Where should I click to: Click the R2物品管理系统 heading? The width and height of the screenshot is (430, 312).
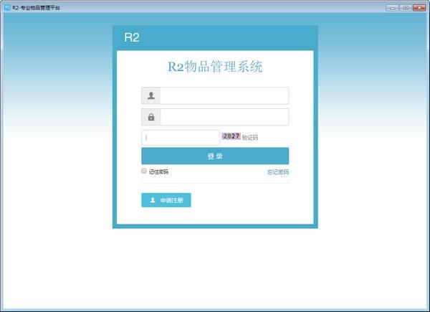click(215, 67)
